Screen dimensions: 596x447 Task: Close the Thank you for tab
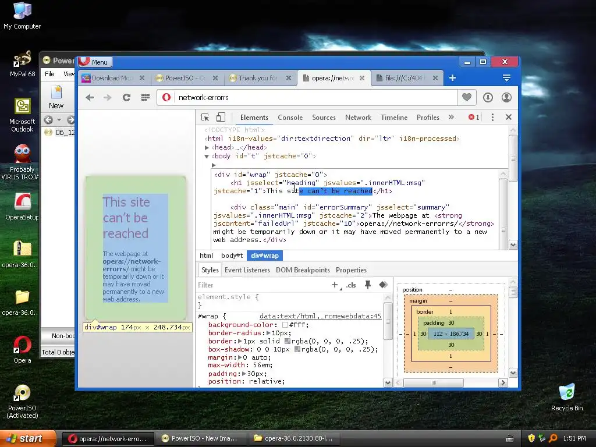[x=289, y=78]
